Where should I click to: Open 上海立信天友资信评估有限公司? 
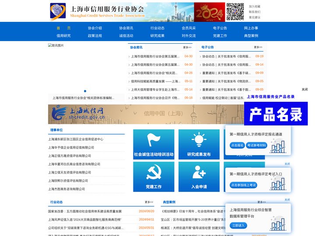pyautogui.click(x=70, y=172)
